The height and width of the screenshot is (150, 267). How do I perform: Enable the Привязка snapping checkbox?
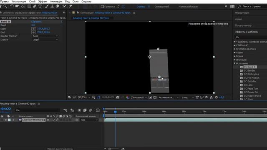102,7
